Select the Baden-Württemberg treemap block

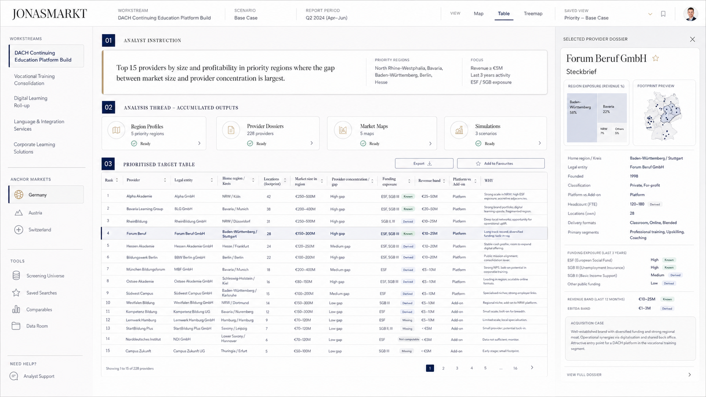coord(582,118)
